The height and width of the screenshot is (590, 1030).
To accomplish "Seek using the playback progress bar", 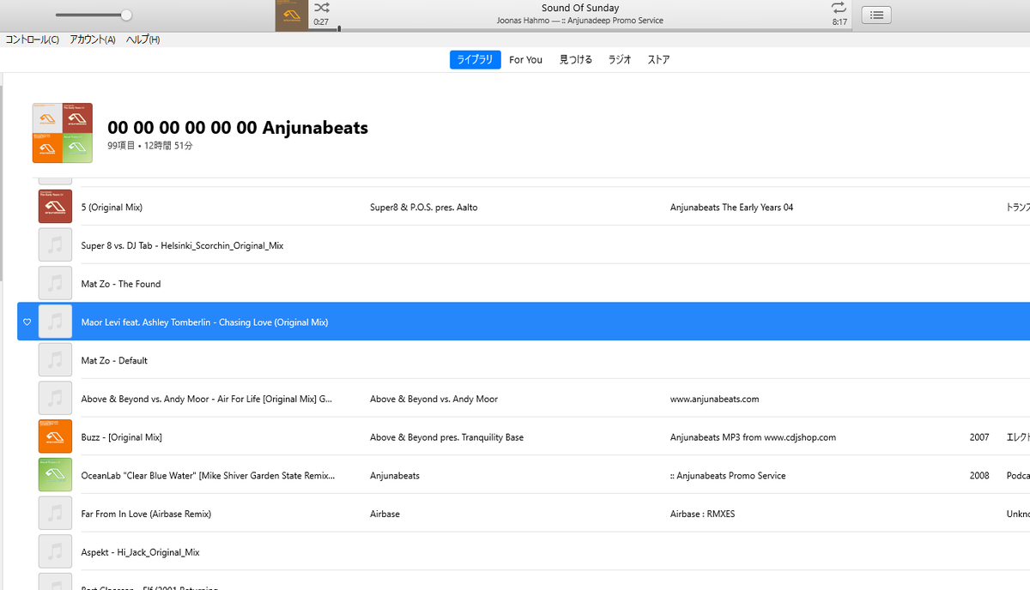I will pos(580,29).
